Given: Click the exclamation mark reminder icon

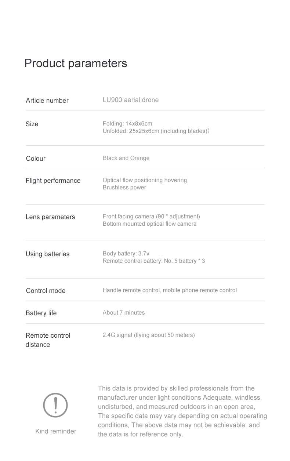Looking at the screenshot, I should pyautogui.click(x=55, y=405).
